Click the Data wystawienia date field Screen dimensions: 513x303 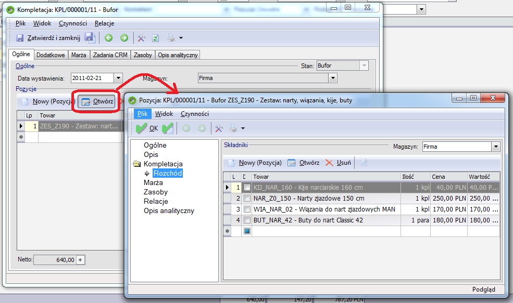[x=93, y=78]
